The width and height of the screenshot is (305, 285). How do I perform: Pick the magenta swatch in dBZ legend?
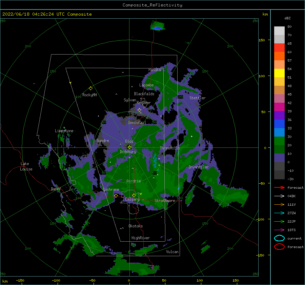(279, 107)
